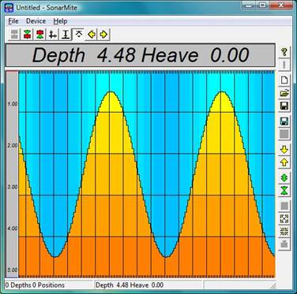
Task: Create a new file with blank page icon
Action: [284, 80]
